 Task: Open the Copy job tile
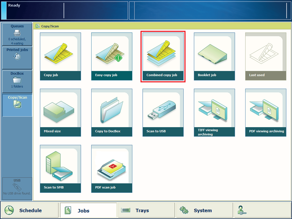click(60, 56)
